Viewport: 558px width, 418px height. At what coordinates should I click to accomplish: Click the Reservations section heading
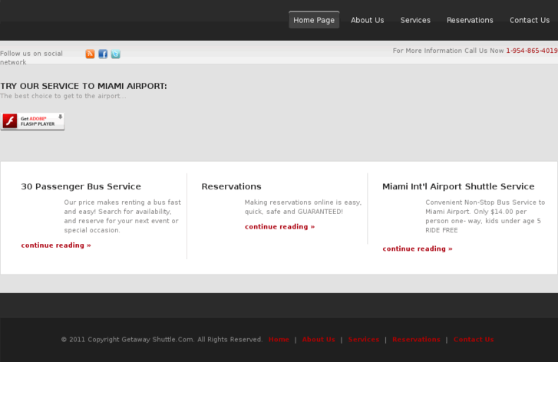pos(231,186)
